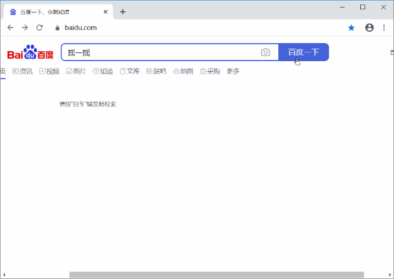
Task: Select the Baidu browser tab title
Action: pos(45,12)
